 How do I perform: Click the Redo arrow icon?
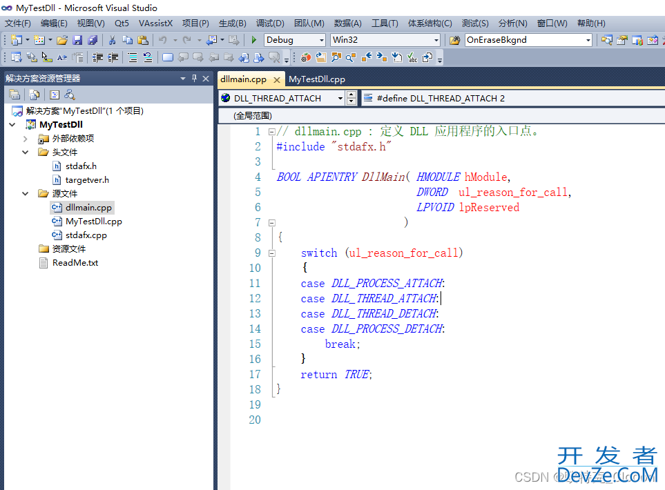pos(186,40)
